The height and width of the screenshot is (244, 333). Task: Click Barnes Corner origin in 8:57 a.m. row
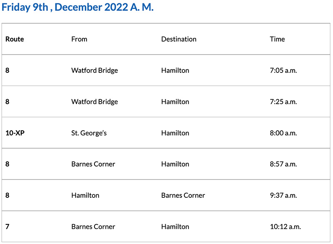coord(93,164)
